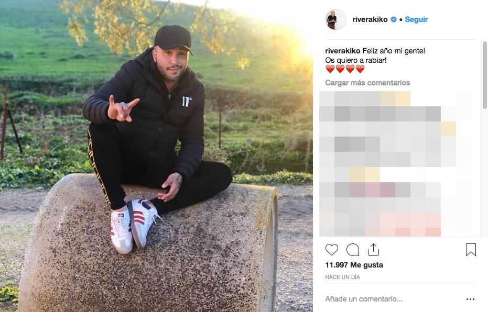Screen dimensions: 488x312
Task: Open riverakiko username in the header
Action: [x=370, y=19]
